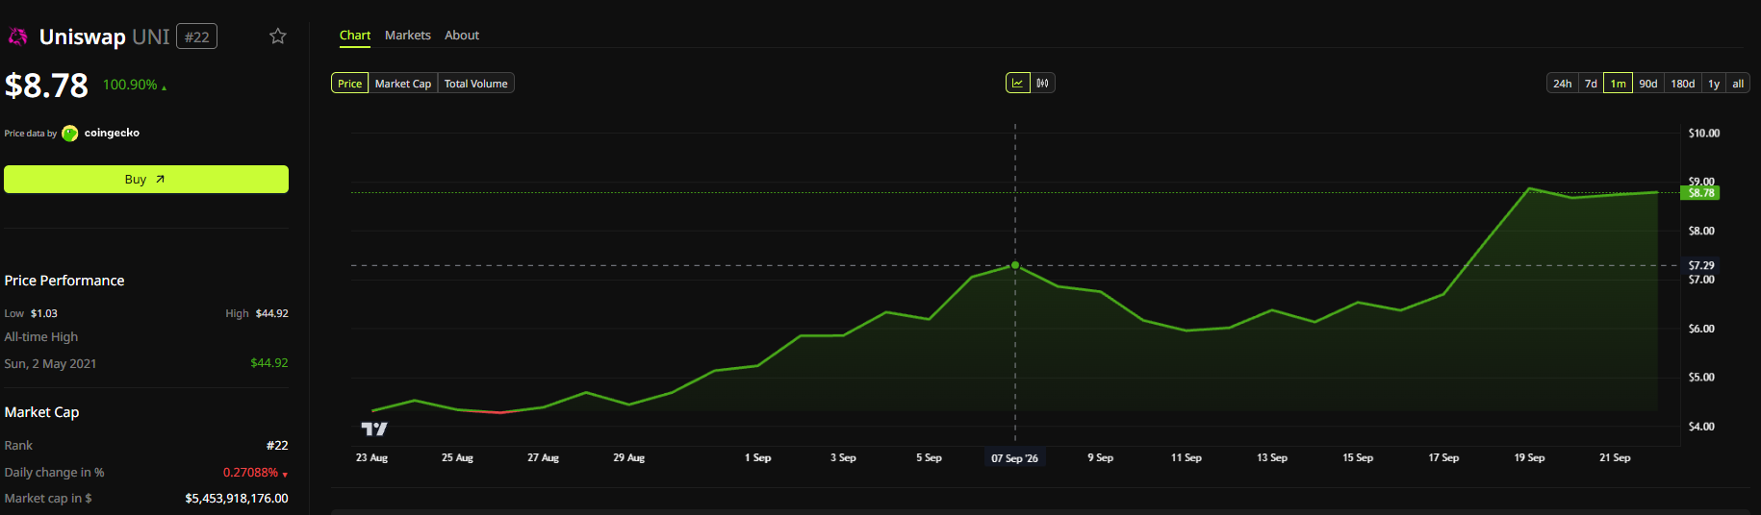
Task: Click the #22 rank badge next to UNI
Action: [196, 37]
